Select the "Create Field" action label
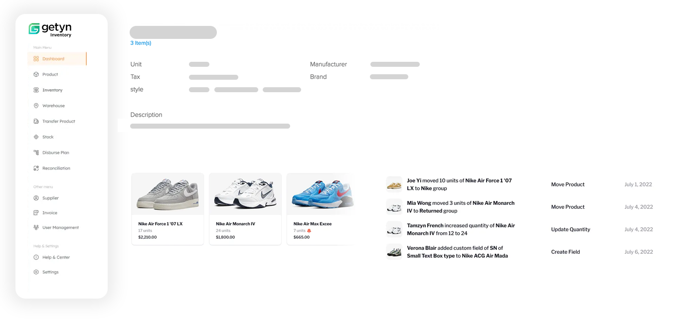 pyautogui.click(x=565, y=252)
